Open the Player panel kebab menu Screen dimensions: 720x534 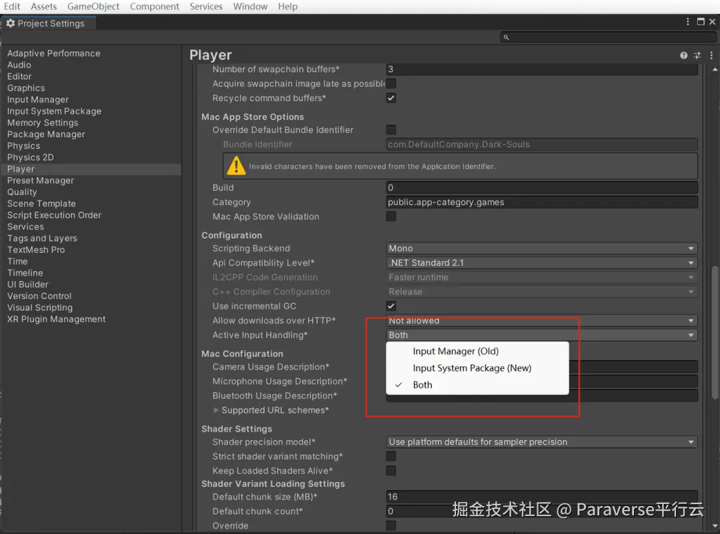pos(711,55)
